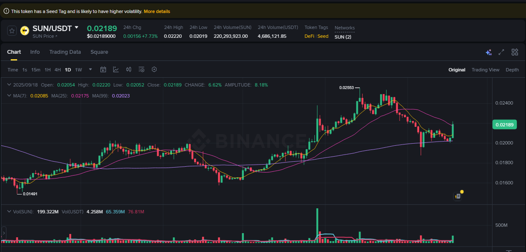Screen dimensions: 526x252
Task: Click the small order panel icon on chart
Action: click(x=457, y=196)
